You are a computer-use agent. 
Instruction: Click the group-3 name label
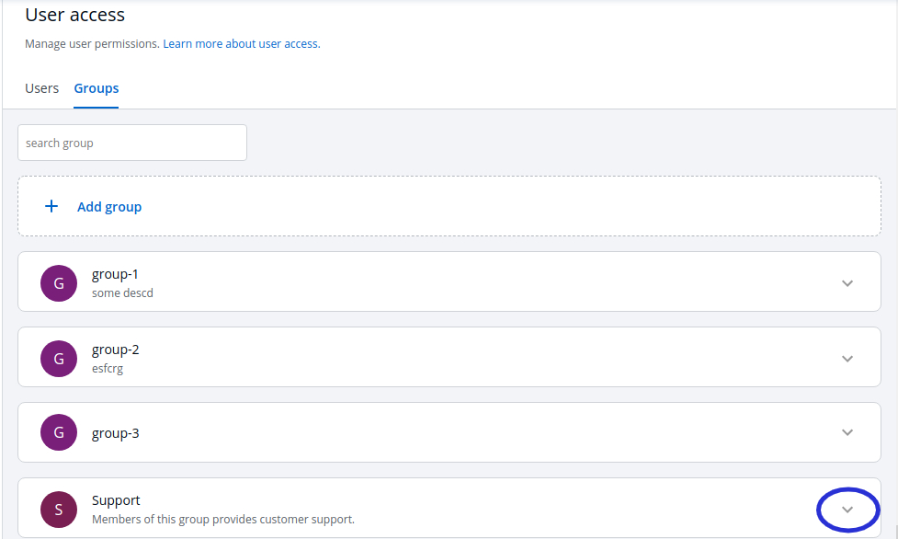pyautogui.click(x=115, y=432)
